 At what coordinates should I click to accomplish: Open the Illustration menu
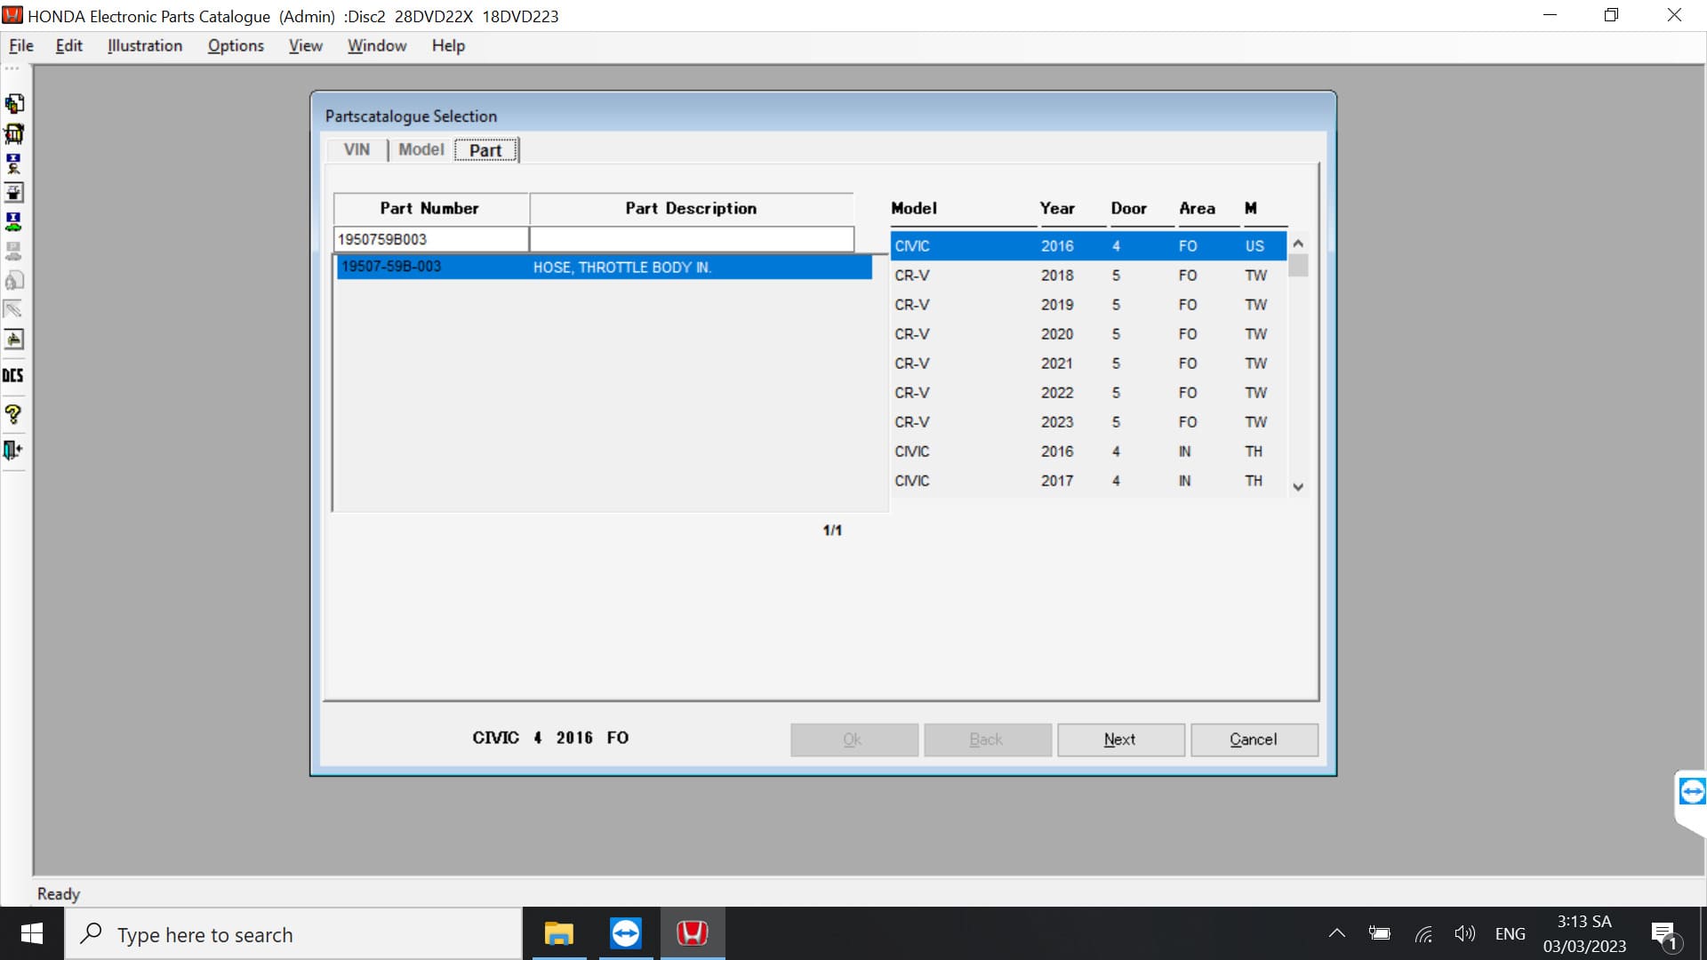coord(145,45)
